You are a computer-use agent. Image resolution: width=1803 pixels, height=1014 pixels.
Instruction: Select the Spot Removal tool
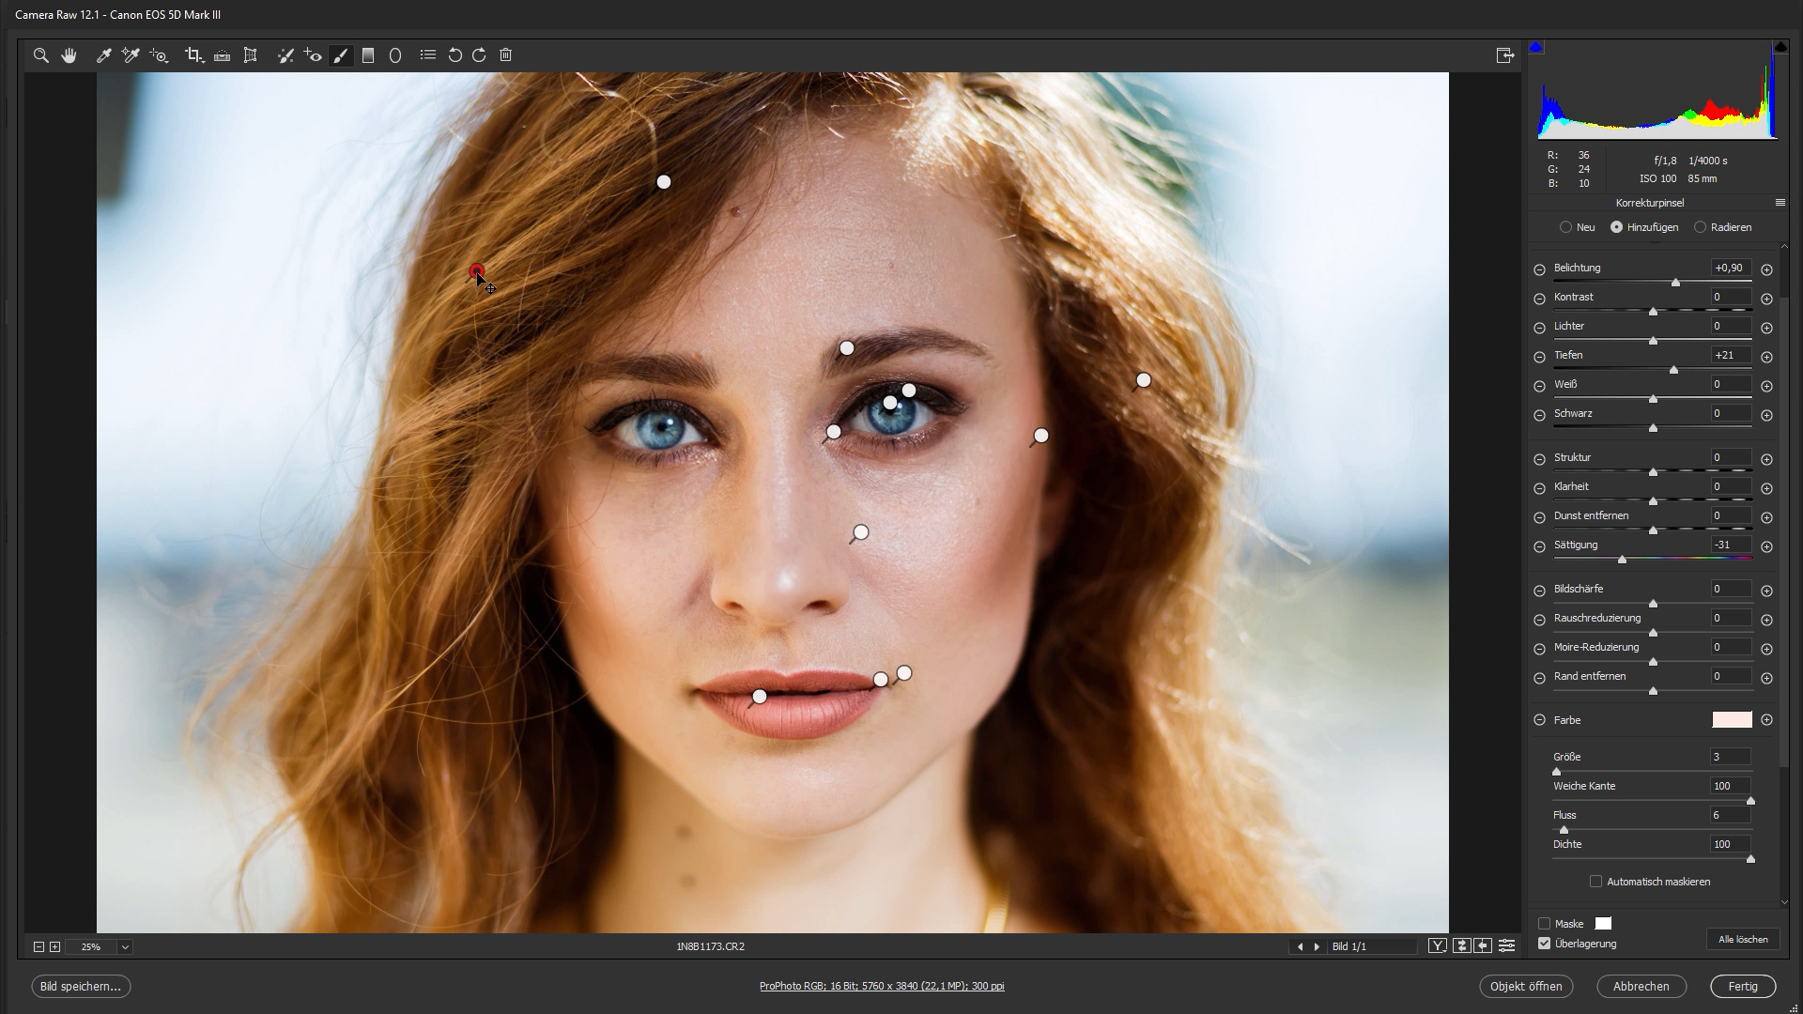click(x=286, y=55)
